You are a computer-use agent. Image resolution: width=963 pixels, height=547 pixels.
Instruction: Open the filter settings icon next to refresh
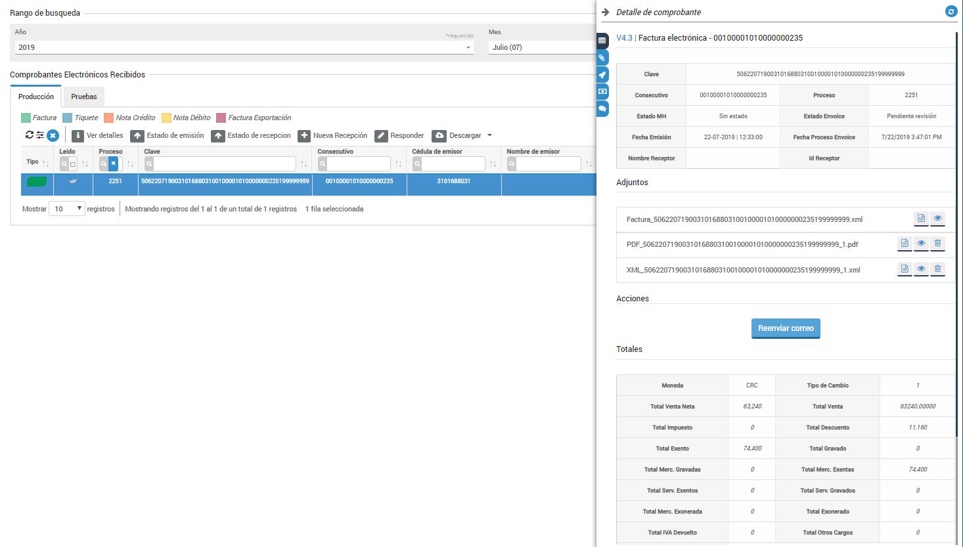coord(39,135)
